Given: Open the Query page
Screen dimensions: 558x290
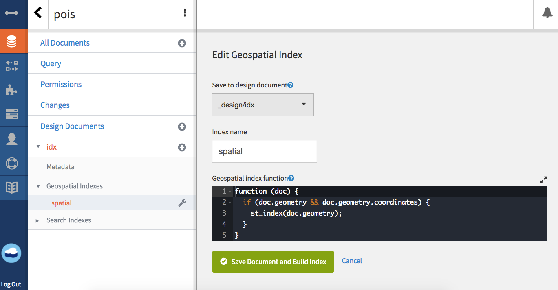Looking at the screenshot, I should [x=51, y=63].
